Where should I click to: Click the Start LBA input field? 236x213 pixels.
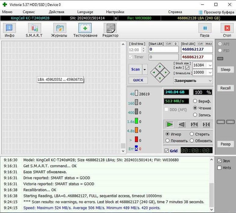pos(164,49)
